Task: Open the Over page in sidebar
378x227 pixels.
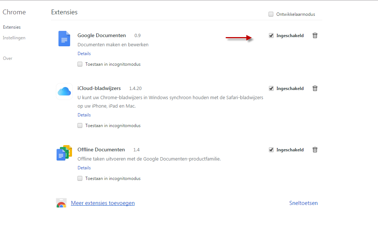Action: (7, 58)
